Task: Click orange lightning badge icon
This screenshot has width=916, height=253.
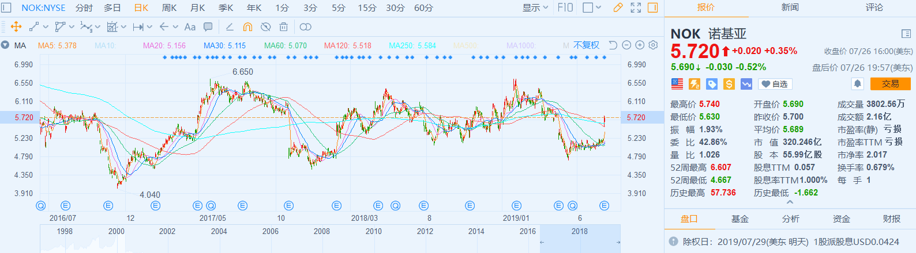Action: coord(694,84)
